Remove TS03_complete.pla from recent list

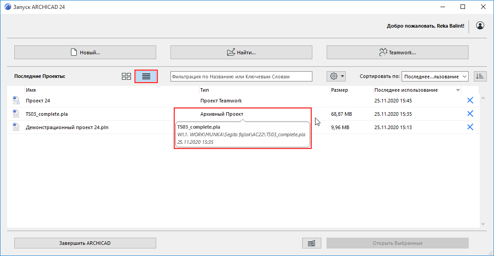click(470, 114)
